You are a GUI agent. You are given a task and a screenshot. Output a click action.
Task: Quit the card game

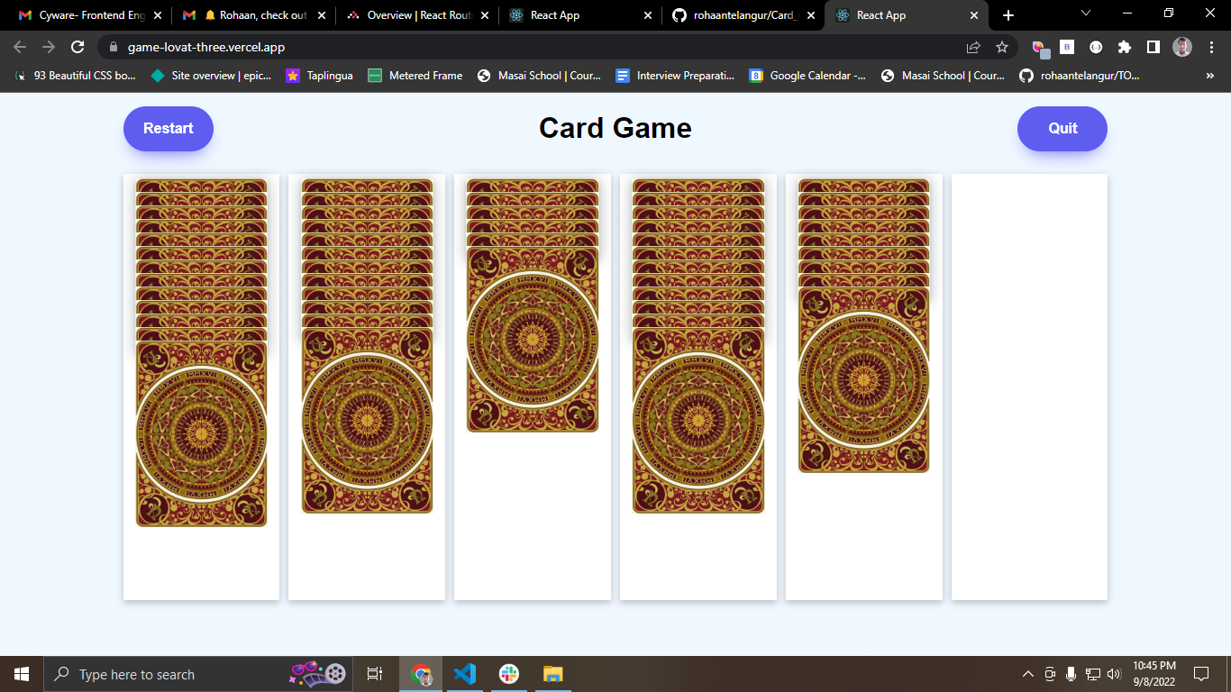(1062, 128)
